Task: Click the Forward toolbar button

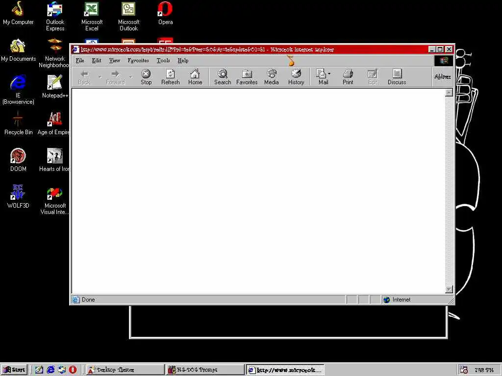Action: click(115, 77)
